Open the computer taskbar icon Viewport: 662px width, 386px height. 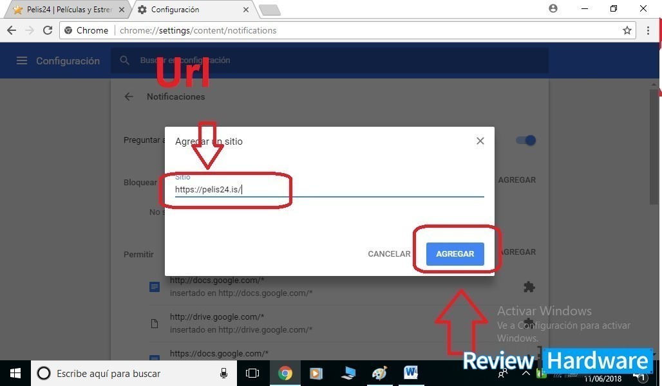[348, 373]
